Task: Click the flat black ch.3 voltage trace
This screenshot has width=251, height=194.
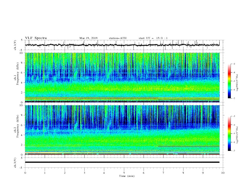Action: (122, 162)
